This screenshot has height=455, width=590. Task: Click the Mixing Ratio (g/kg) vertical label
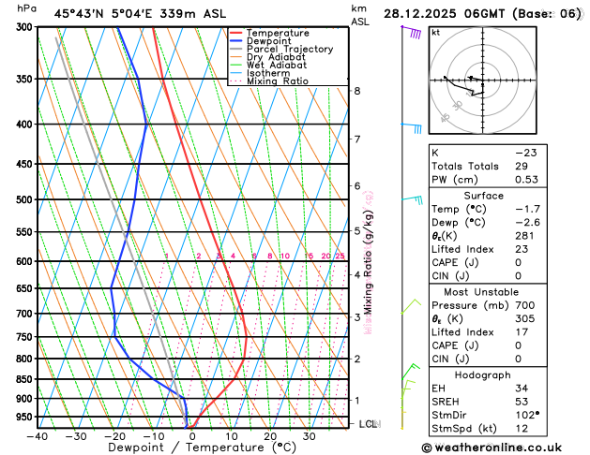[369, 262]
